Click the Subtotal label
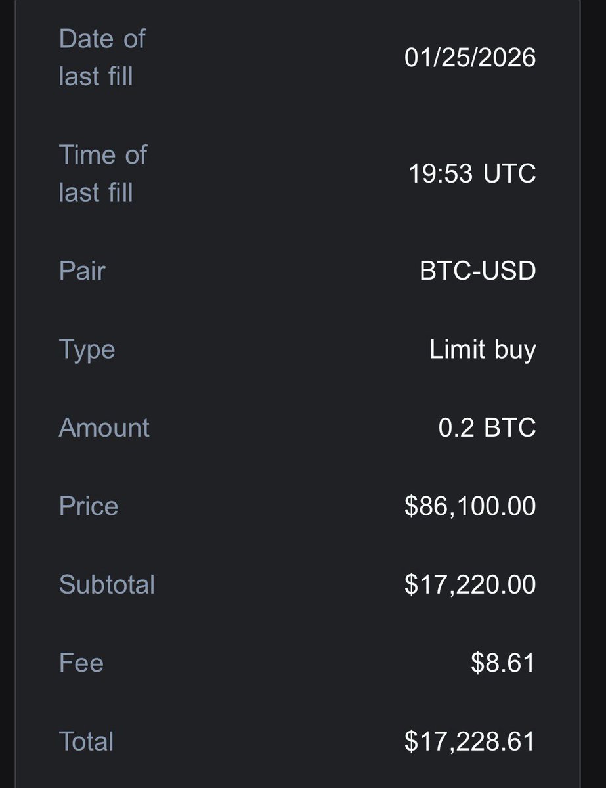Image resolution: width=606 pixels, height=788 pixels. [x=107, y=584]
